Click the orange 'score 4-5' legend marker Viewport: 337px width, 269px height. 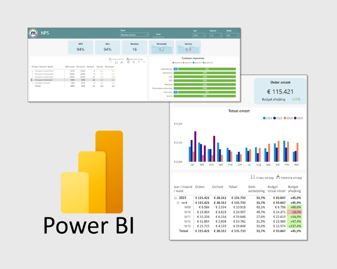[183, 63]
